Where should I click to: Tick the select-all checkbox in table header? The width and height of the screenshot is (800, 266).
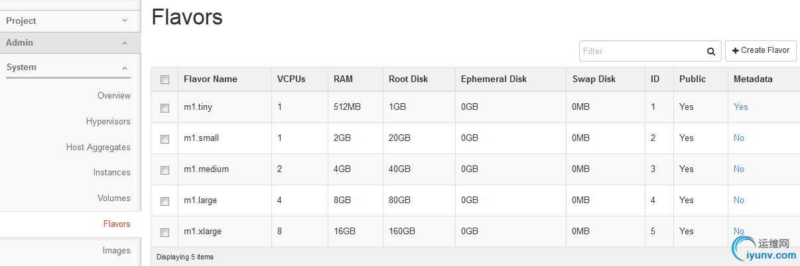(165, 79)
